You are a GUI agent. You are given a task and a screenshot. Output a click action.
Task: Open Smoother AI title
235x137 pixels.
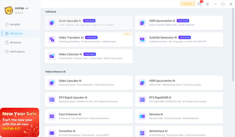pos(67,131)
